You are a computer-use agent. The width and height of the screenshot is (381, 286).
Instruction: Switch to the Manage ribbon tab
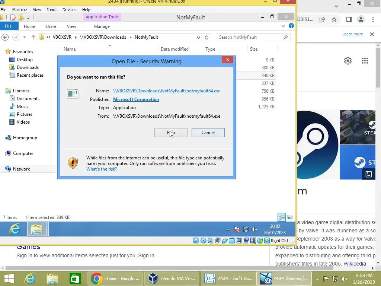pyautogui.click(x=102, y=26)
